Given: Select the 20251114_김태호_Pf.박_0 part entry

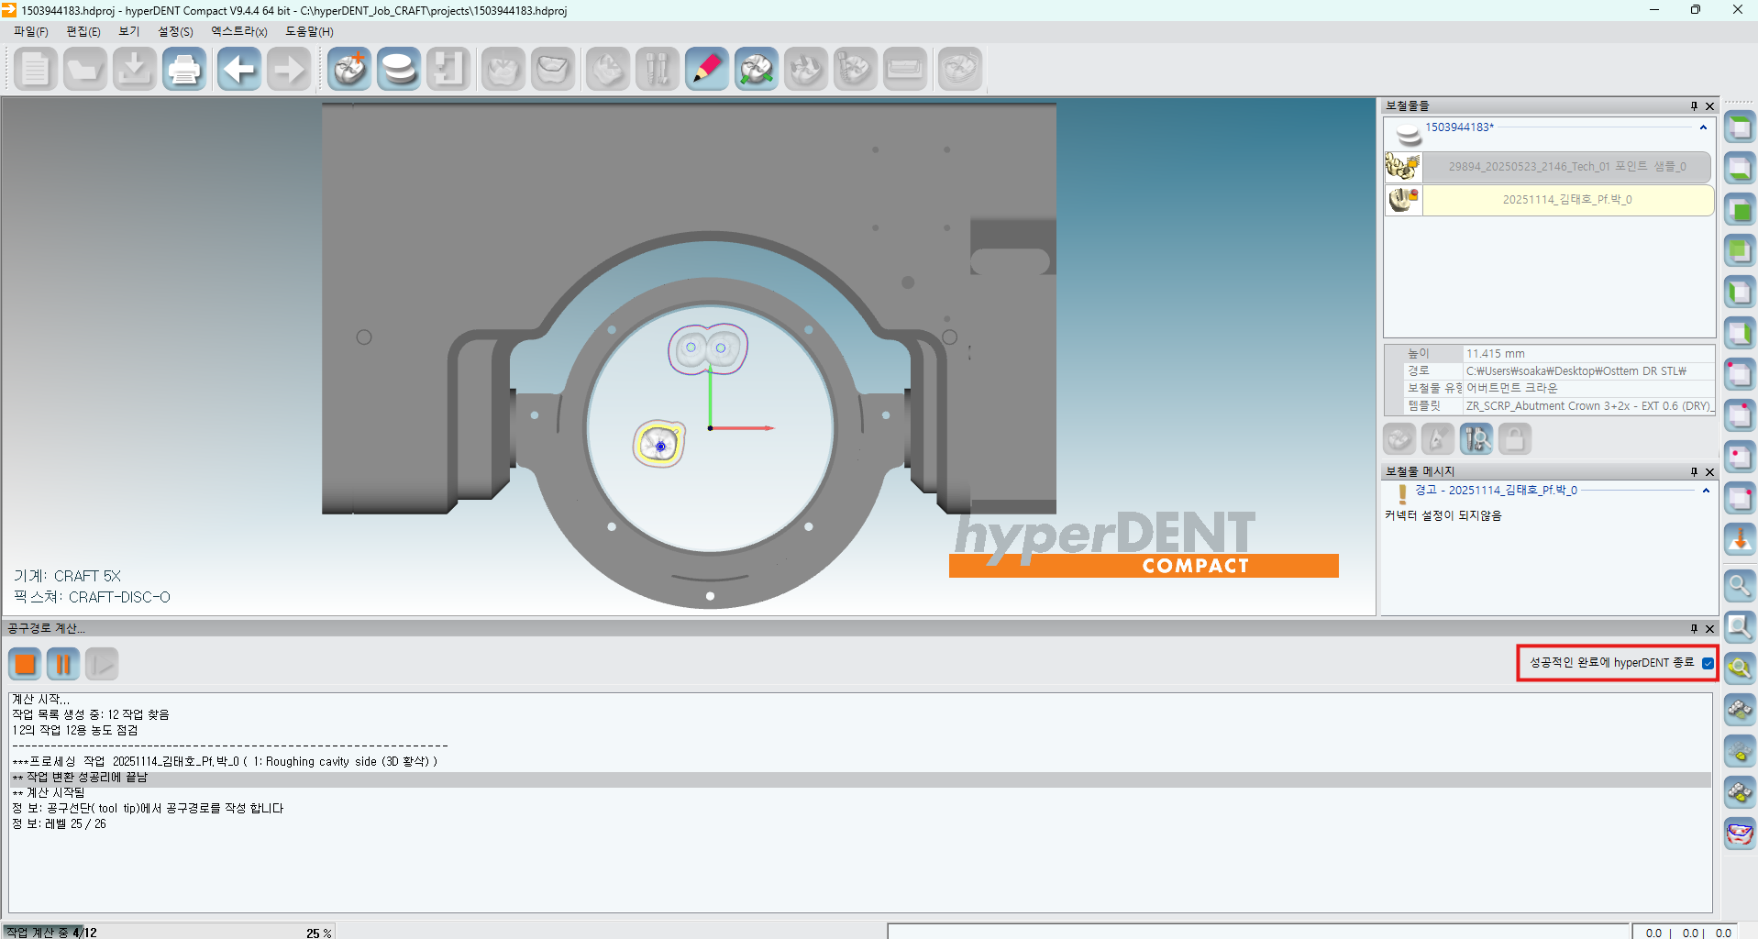Looking at the screenshot, I should click(x=1566, y=200).
